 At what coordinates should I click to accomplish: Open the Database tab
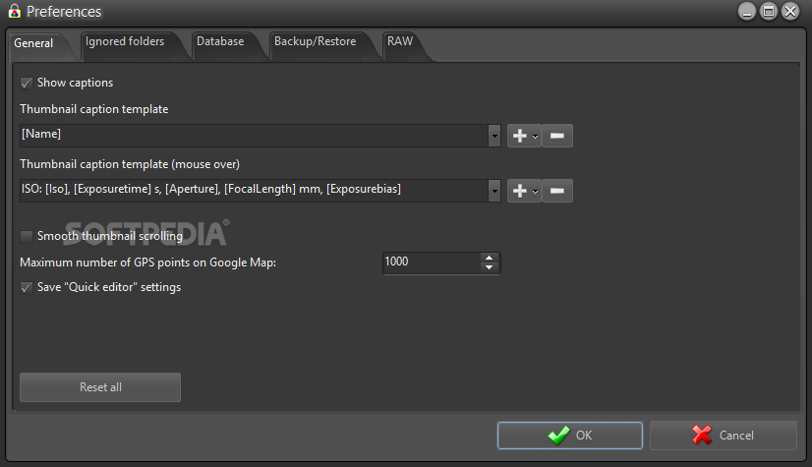click(x=220, y=41)
